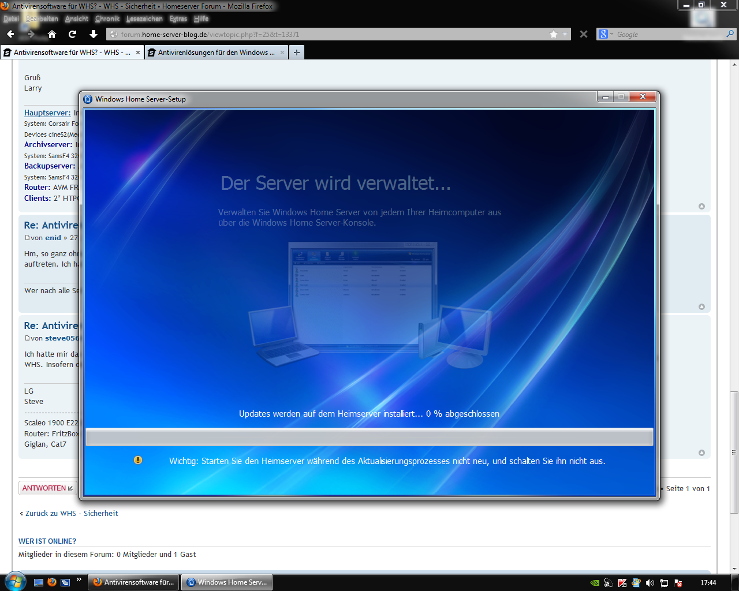The width and height of the screenshot is (739, 591).
Task: Expand the URL history dropdown arrow
Action: (x=565, y=35)
